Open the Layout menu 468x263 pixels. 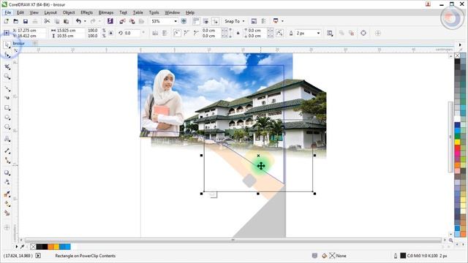click(50, 12)
